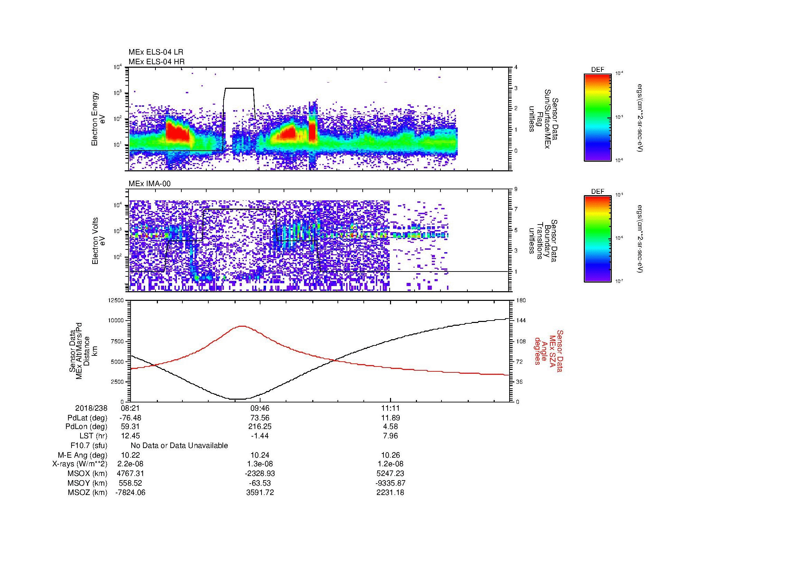The width and height of the screenshot is (808, 571).
Task: Click the '180' SZA axis tick label
Action: pyautogui.click(x=521, y=300)
